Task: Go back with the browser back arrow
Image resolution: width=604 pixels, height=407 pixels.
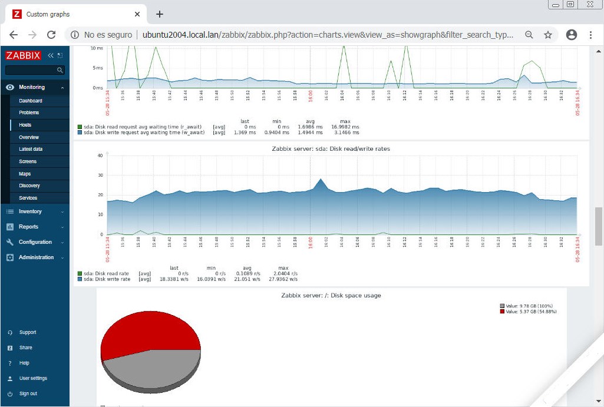Action: coord(14,35)
